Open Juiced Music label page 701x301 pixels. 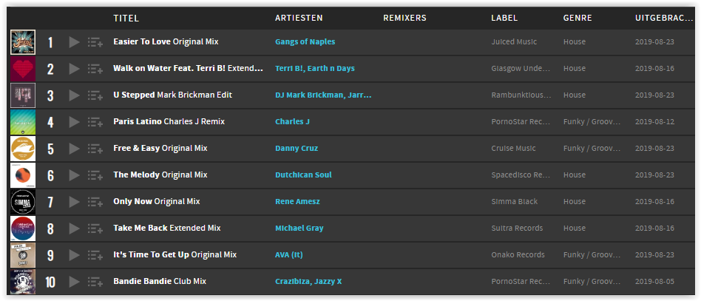coord(514,41)
